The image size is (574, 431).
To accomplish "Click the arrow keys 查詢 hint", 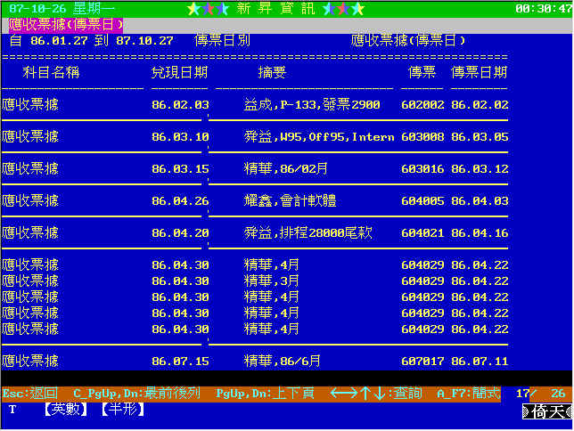I will pyautogui.click(x=376, y=394).
